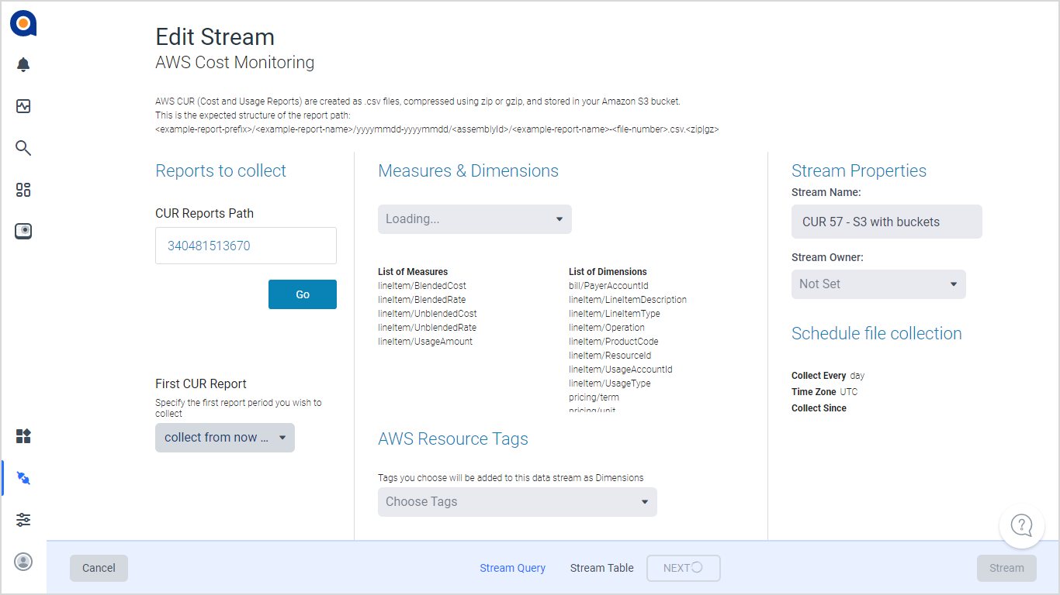Select the lineItem/LineItemDescription dimension text
Image resolution: width=1060 pixels, height=595 pixels.
[628, 300]
